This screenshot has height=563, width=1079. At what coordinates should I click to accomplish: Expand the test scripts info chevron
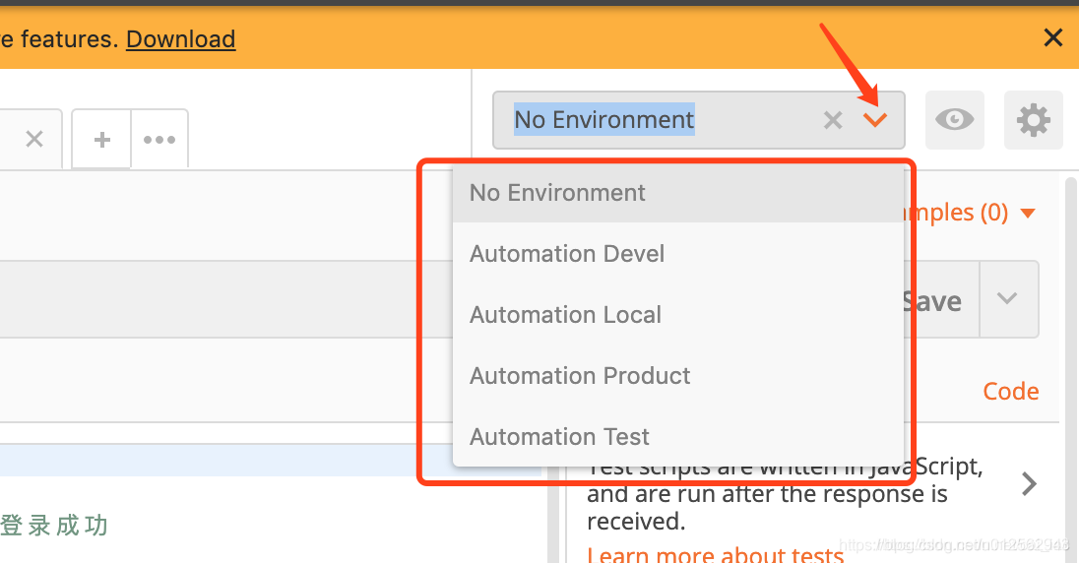[x=1029, y=484]
